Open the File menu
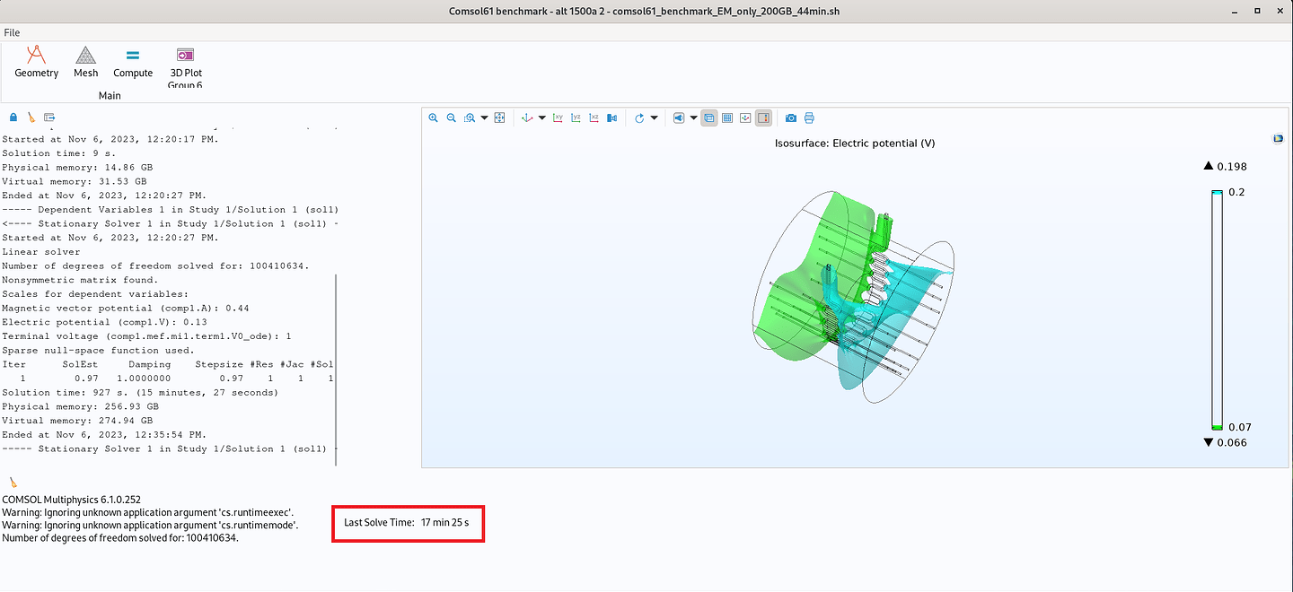This screenshot has height=592, width=1293. pos(12,32)
